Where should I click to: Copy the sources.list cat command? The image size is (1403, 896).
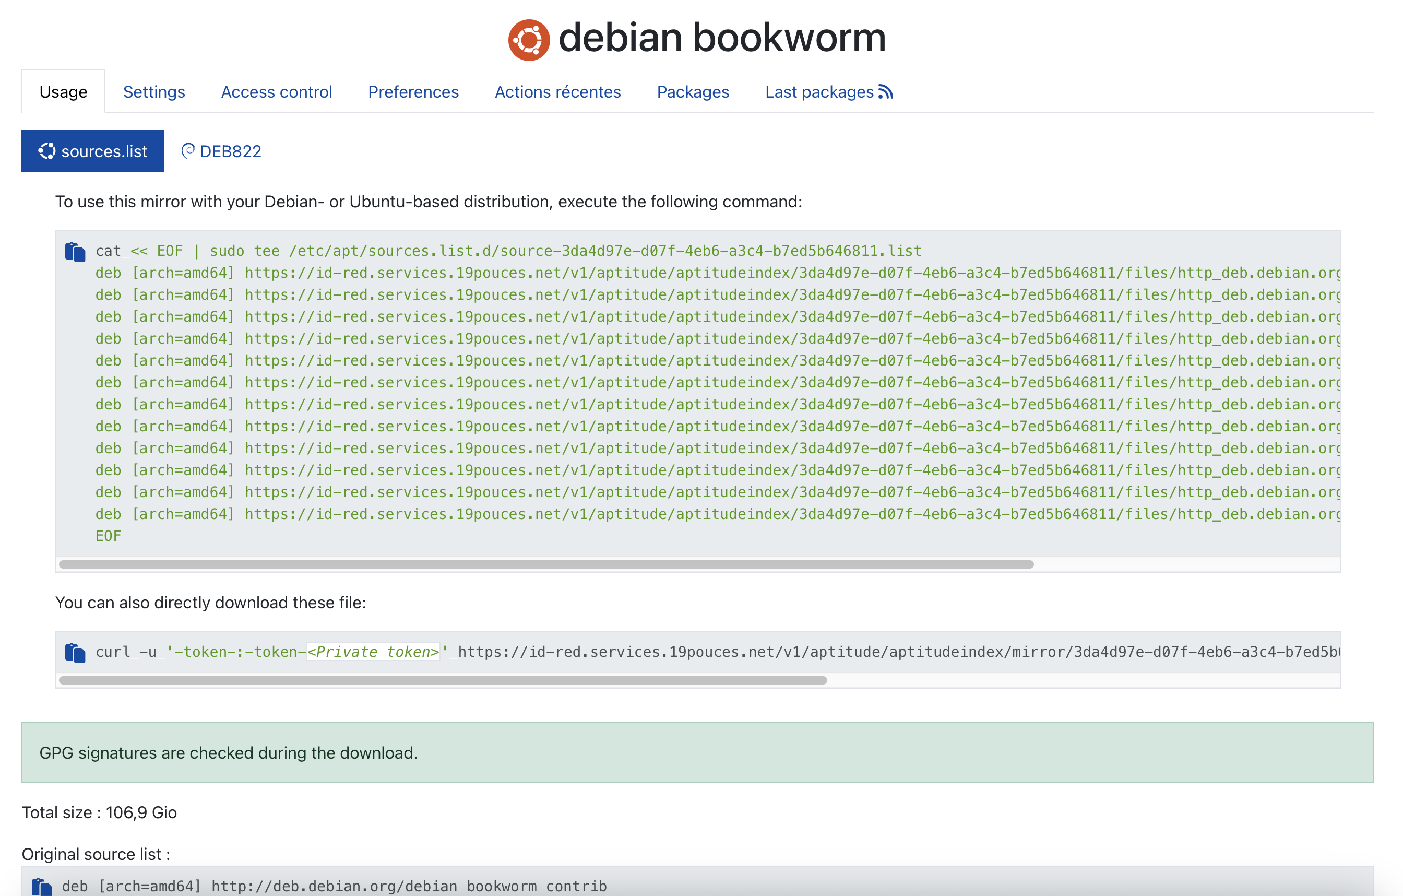(75, 251)
